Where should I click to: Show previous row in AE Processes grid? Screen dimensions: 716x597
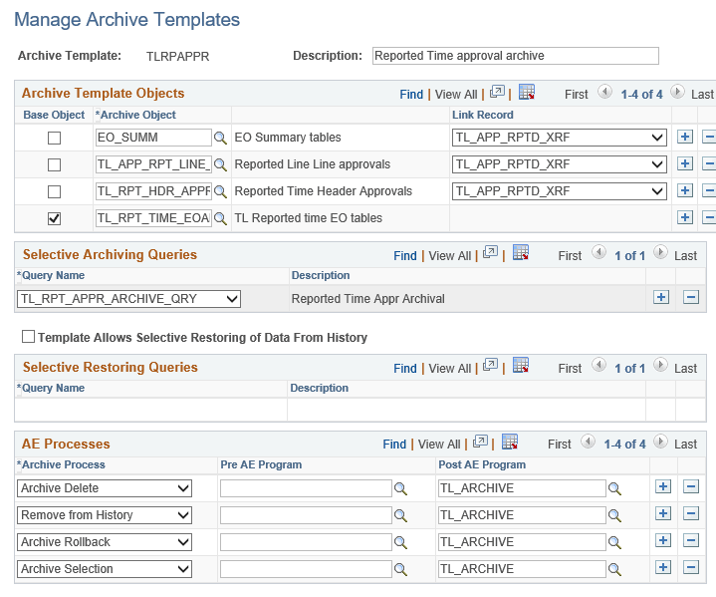[x=589, y=442]
